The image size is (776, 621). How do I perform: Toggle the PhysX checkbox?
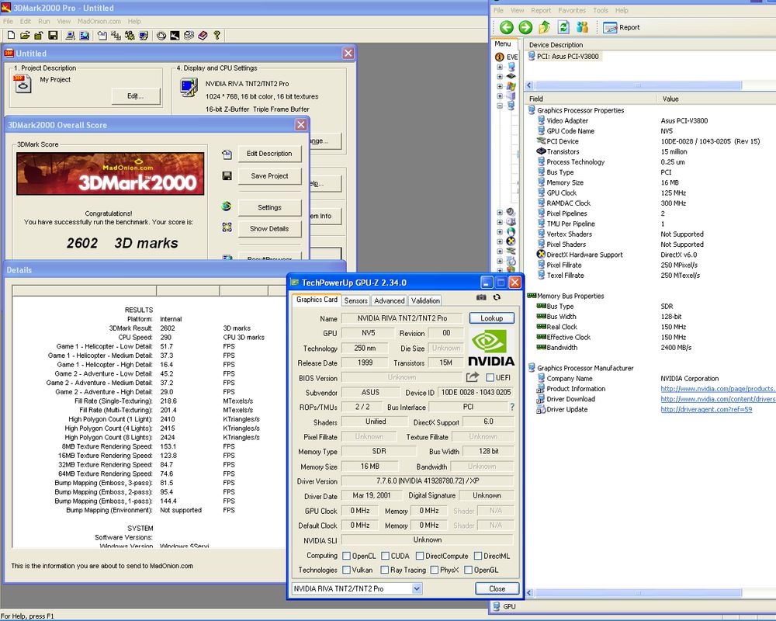(435, 570)
